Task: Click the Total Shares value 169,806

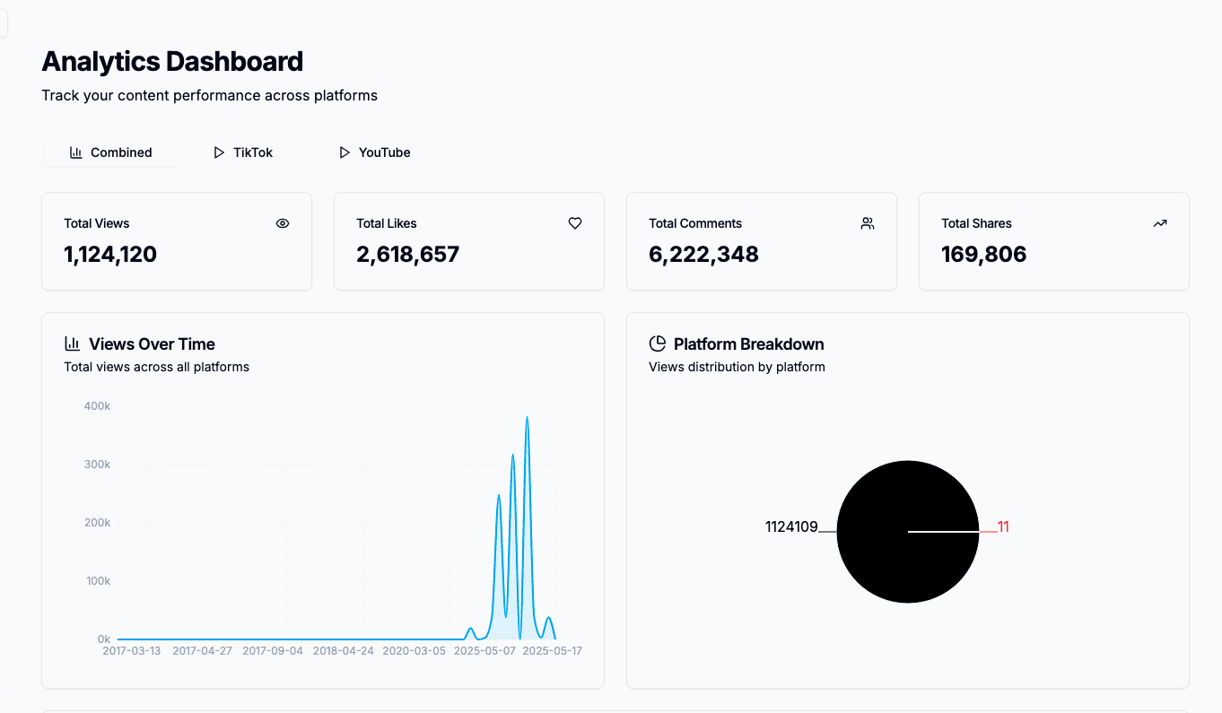Action: [x=983, y=255]
